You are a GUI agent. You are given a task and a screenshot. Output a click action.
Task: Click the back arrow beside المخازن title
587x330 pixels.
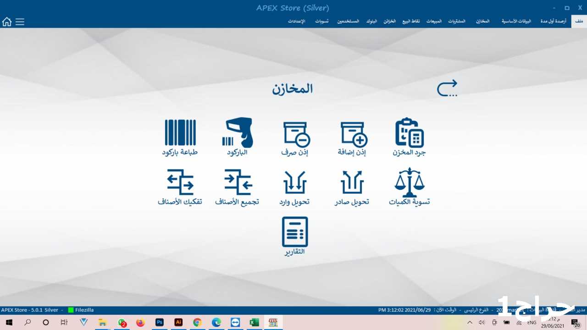(447, 88)
